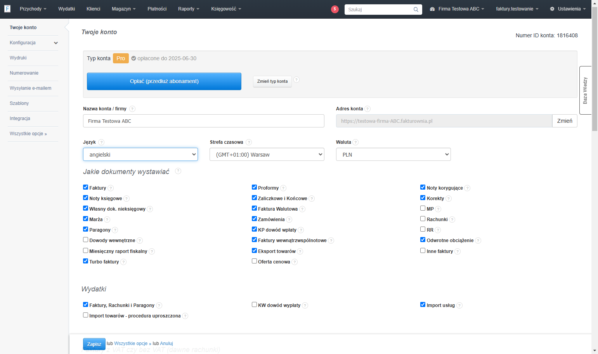Check the KW dowód wypłaty checkbox

pyautogui.click(x=255, y=305)
